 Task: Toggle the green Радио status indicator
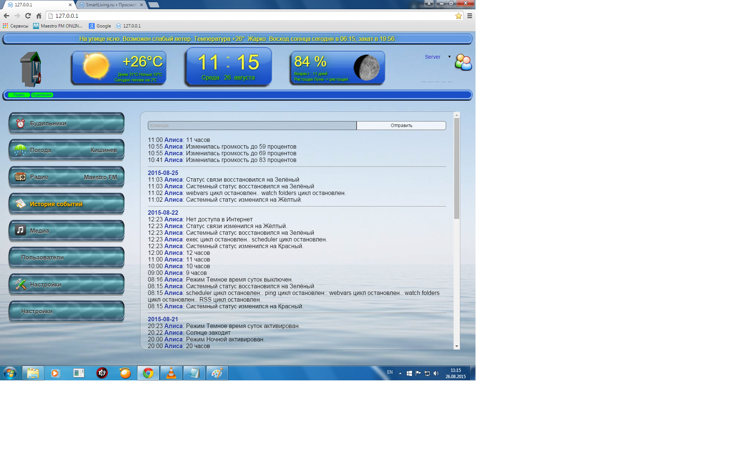(19, 95)
